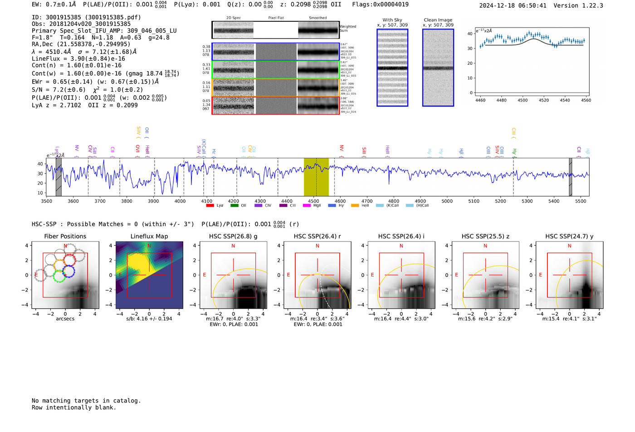The height and width of the screenshot is (432, 635).
Task: Click the hatched gray region near 5460Å
Action: (x=571, y=177)
